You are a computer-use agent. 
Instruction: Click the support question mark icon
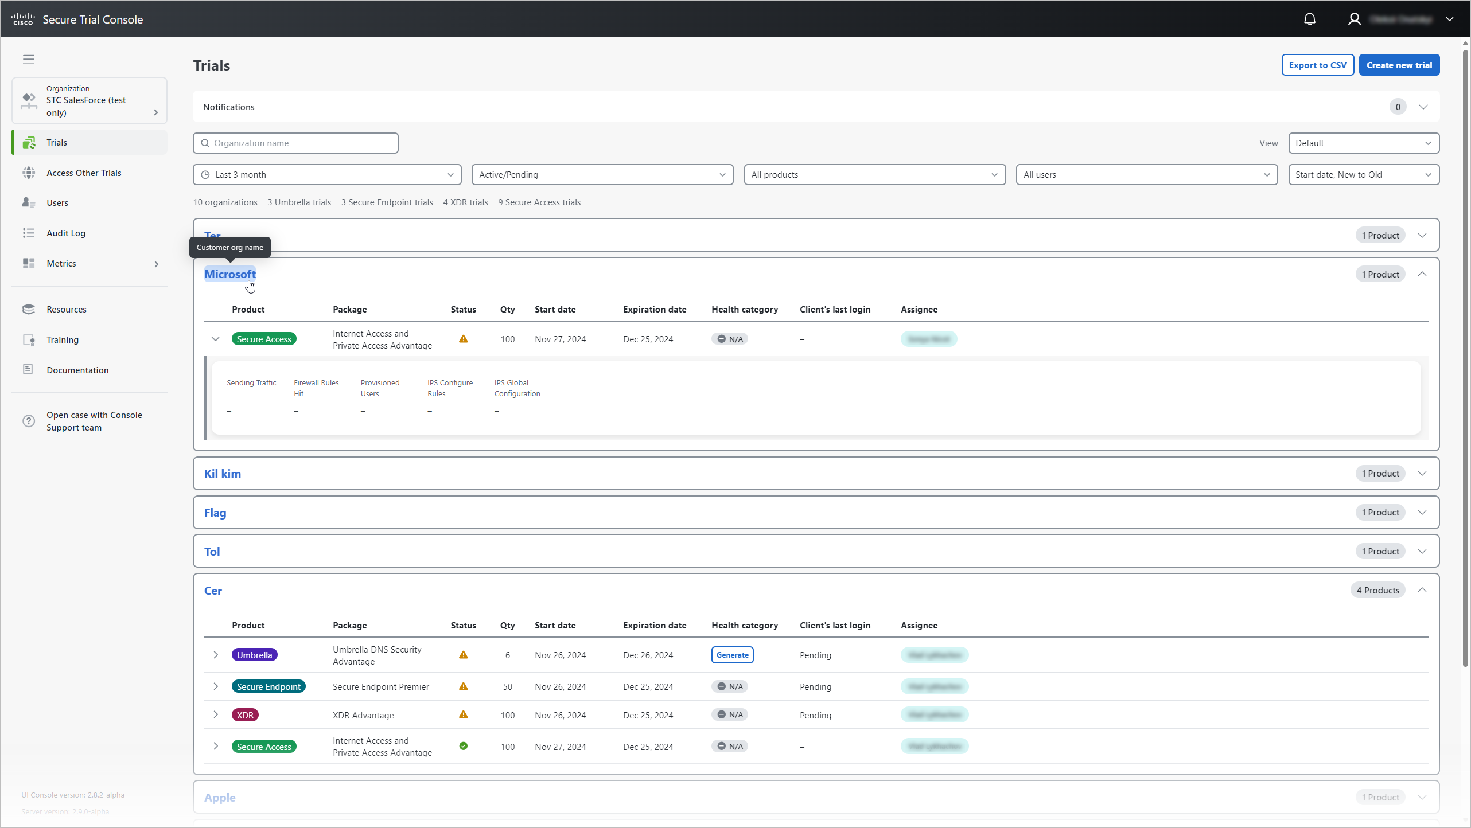click(29, 421)
